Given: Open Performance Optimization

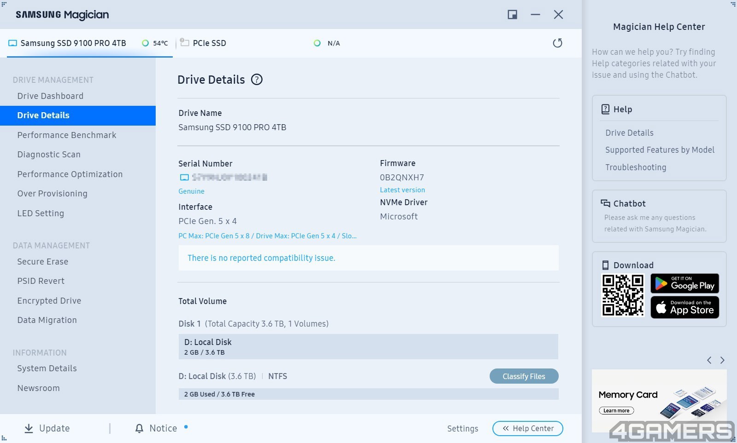Looking at the screenshot, I should point(70,174).
